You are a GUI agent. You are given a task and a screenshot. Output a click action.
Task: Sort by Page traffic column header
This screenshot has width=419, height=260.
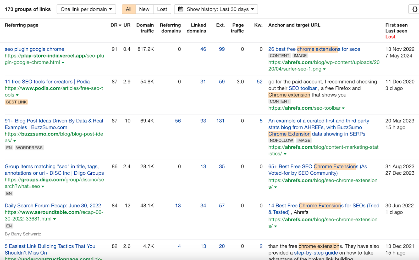(237, 28)
